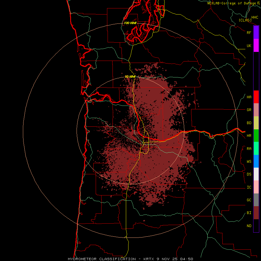The image size is (261, 261).
Task: Pick the HR green legend swatch
Action: point(256,136)
